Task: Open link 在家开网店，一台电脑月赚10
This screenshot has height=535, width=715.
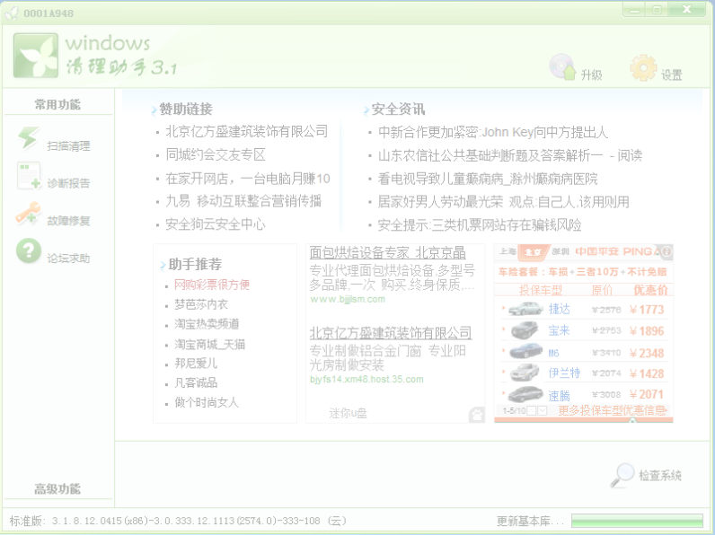Action: click(x=248, y=178)
